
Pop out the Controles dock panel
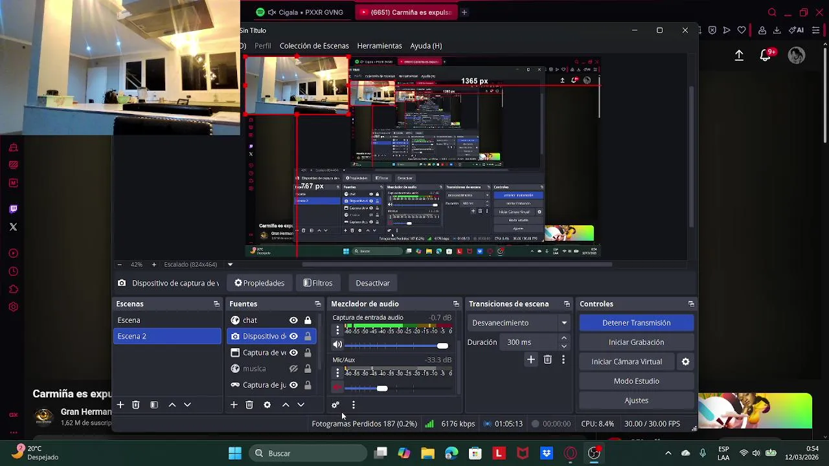(691, 304)
